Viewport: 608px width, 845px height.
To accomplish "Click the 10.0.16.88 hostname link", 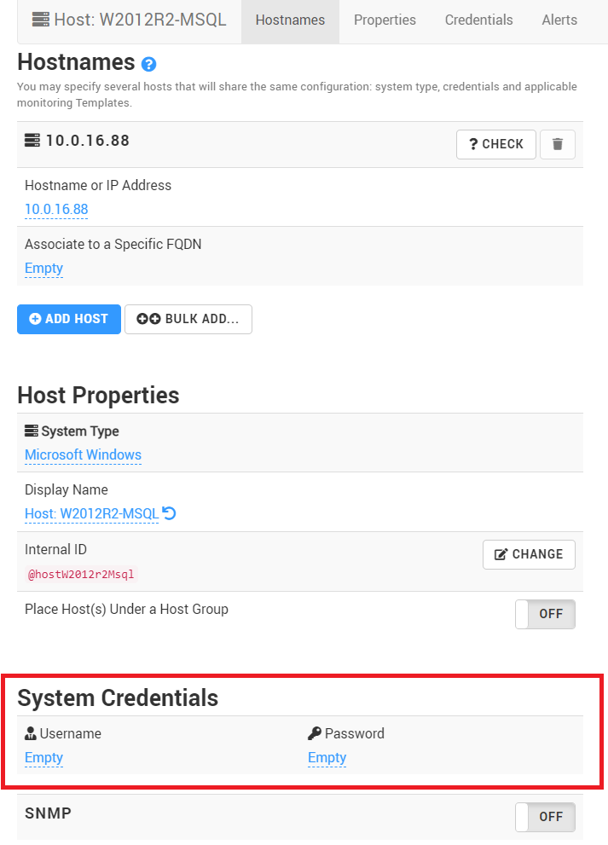I will coord(56,209).
